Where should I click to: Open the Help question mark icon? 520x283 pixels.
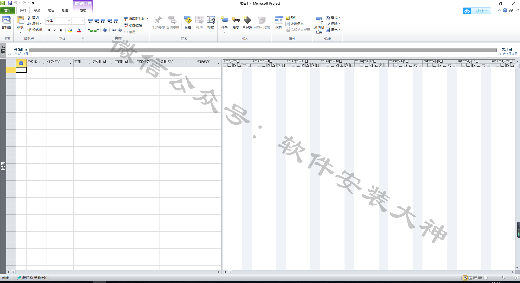point(505,10)
